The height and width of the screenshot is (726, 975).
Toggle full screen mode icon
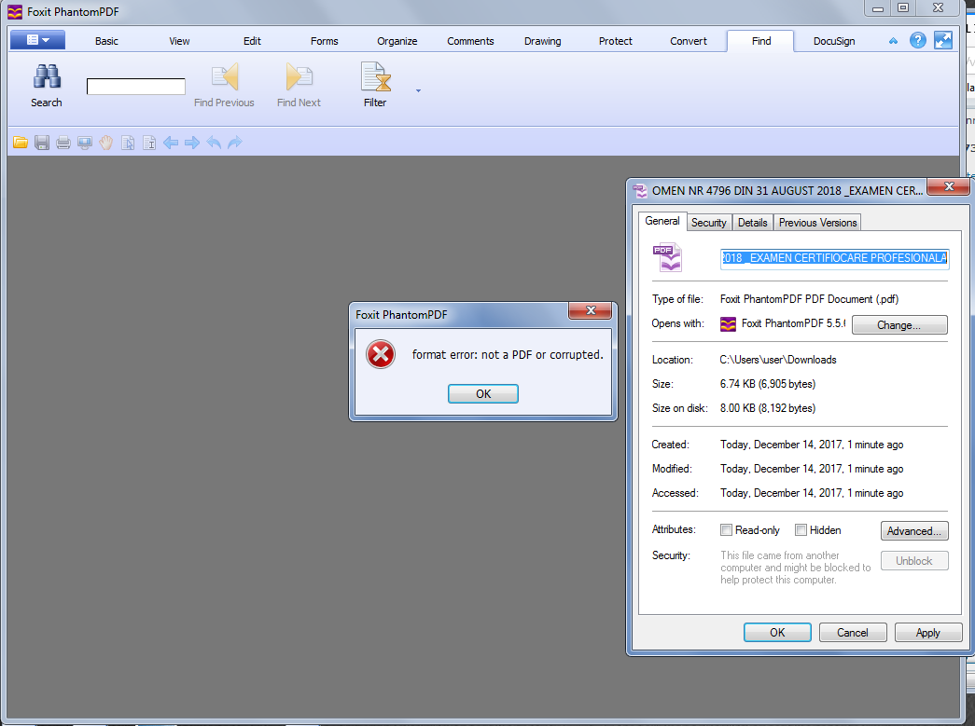click(x=943, y=40)
